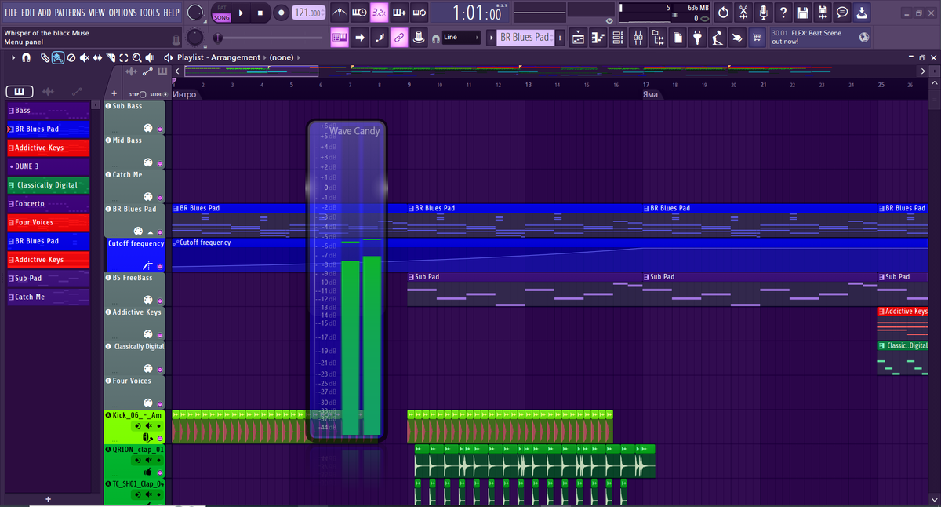The image size is (941, 507).
Task: Save project with floppy disk icon
Action: click(x=802, y=13)
